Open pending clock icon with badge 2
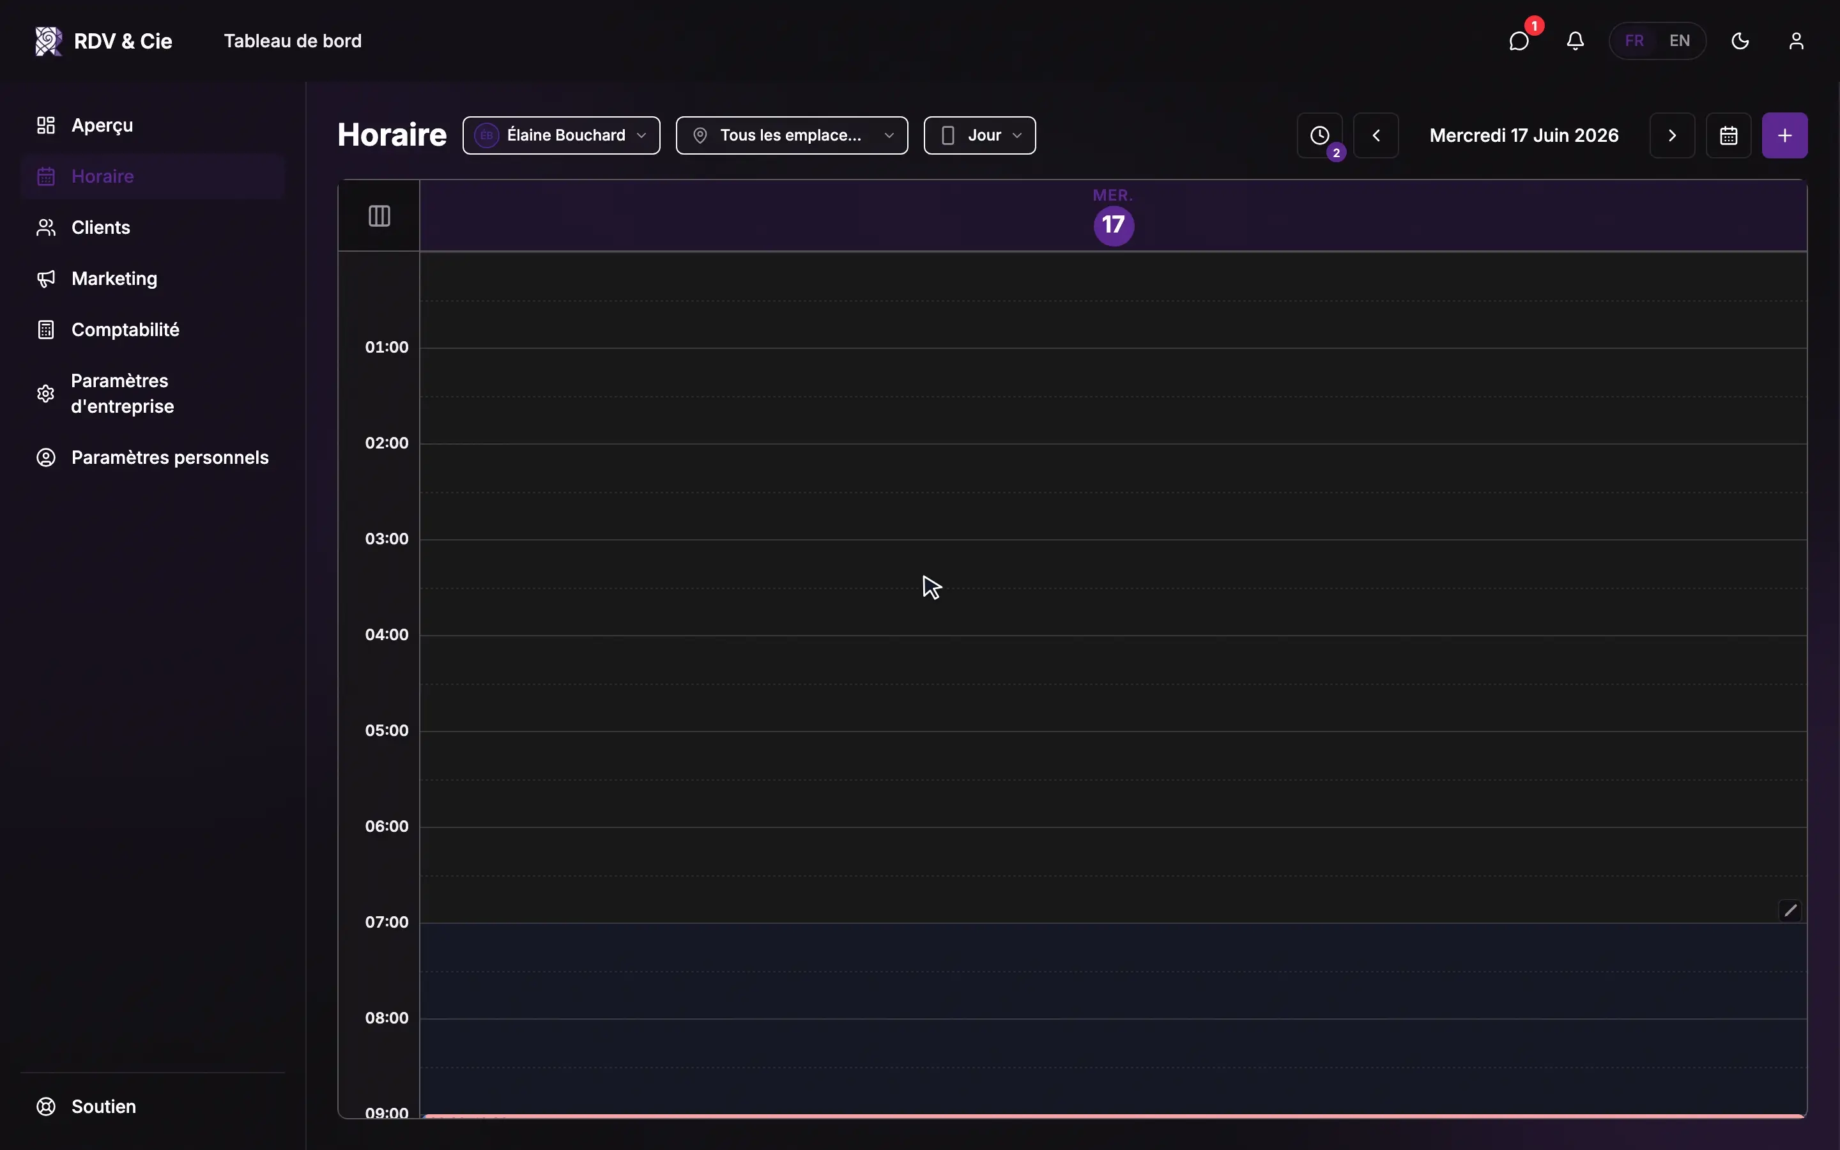 click(1320, 135)
